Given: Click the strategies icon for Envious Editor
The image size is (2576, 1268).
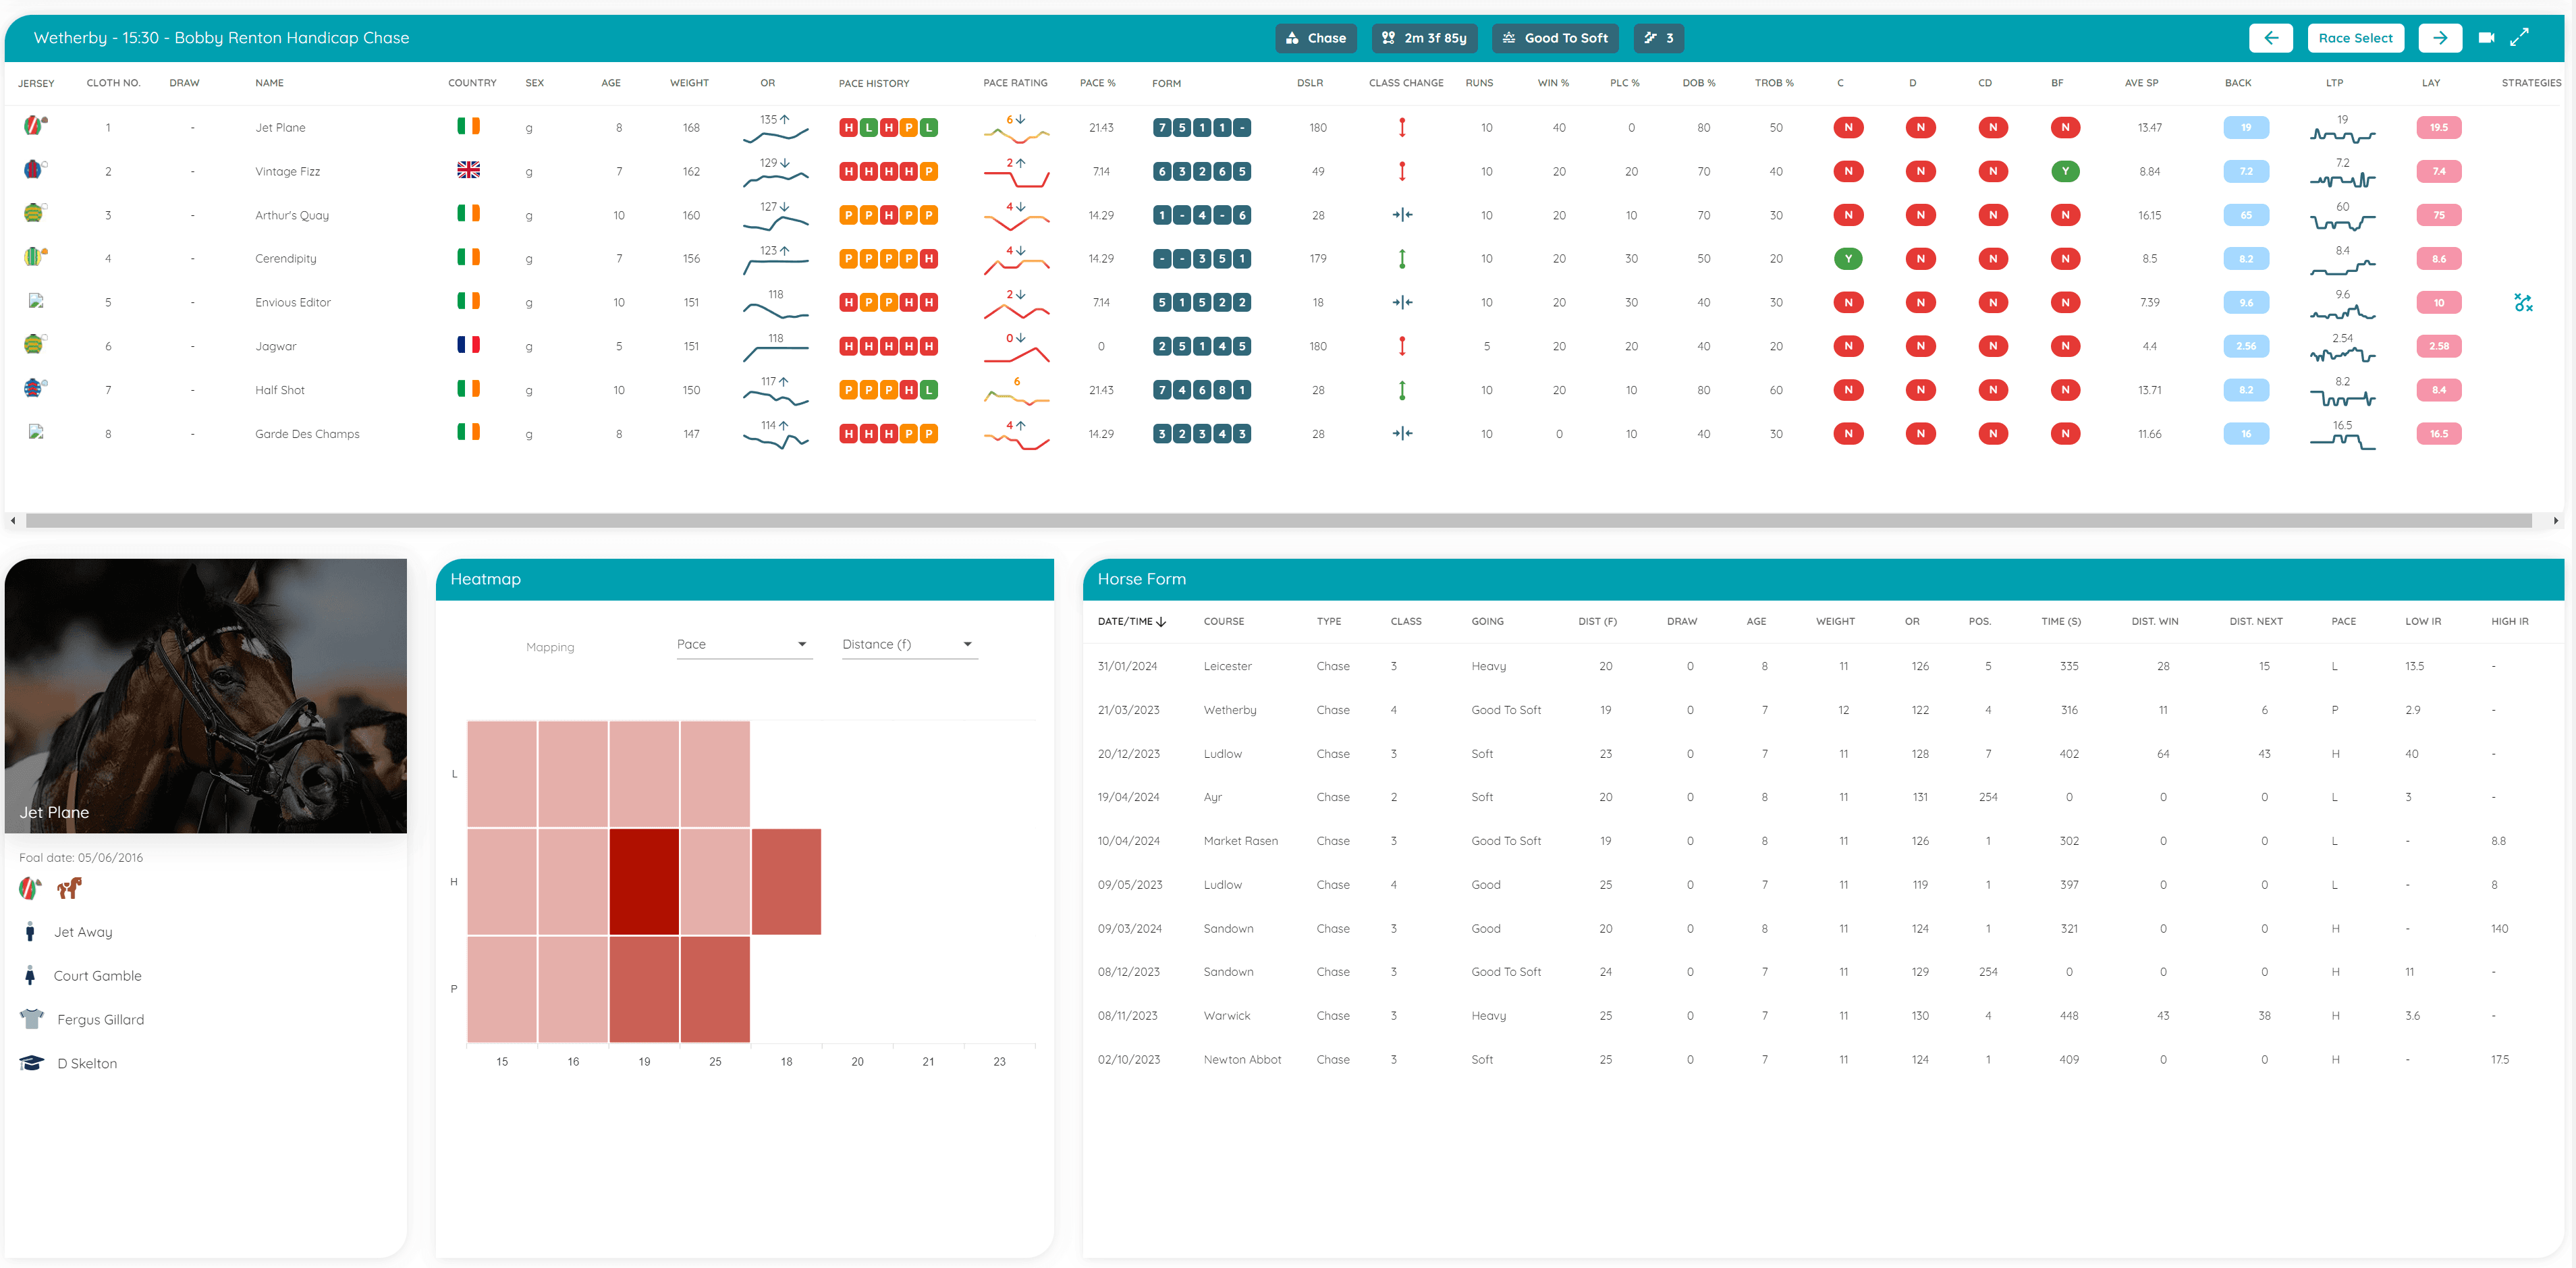Looking at the screenshot, I should (2523, 303).
